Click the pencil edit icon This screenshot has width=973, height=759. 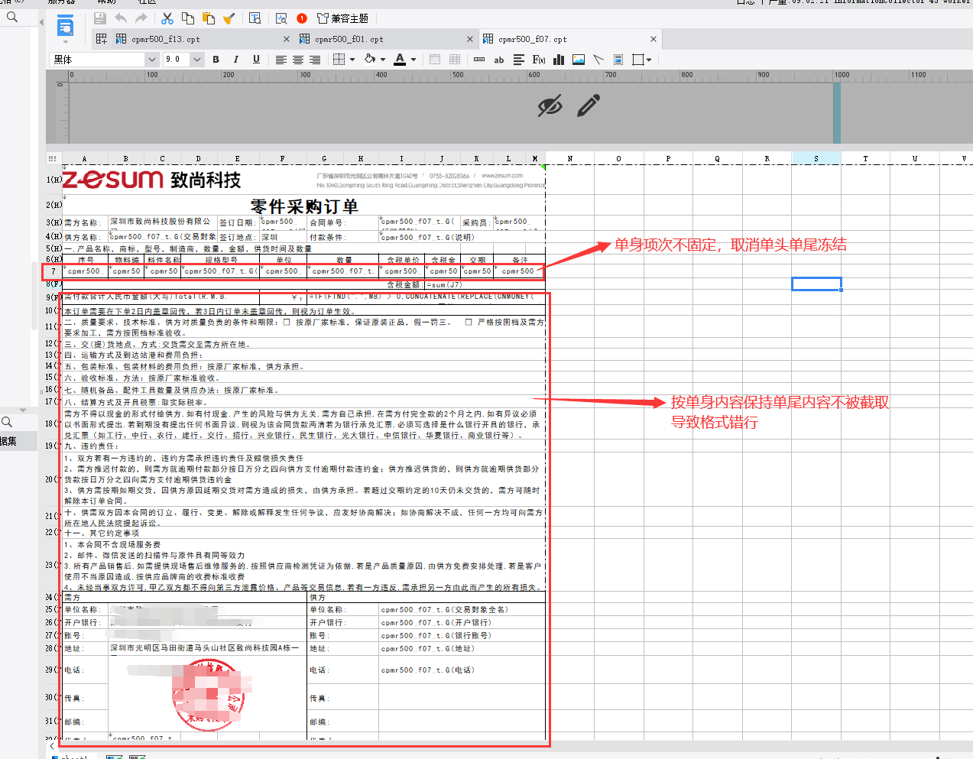coord(589,105)
